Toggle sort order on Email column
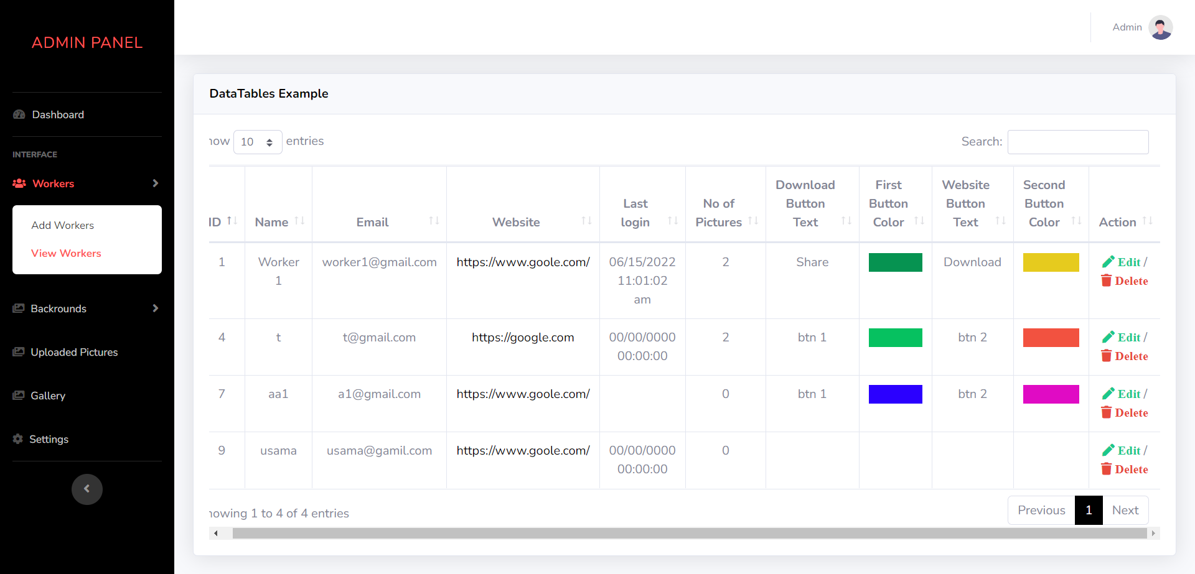1195x574 pixels. click(x=434, y=221)
